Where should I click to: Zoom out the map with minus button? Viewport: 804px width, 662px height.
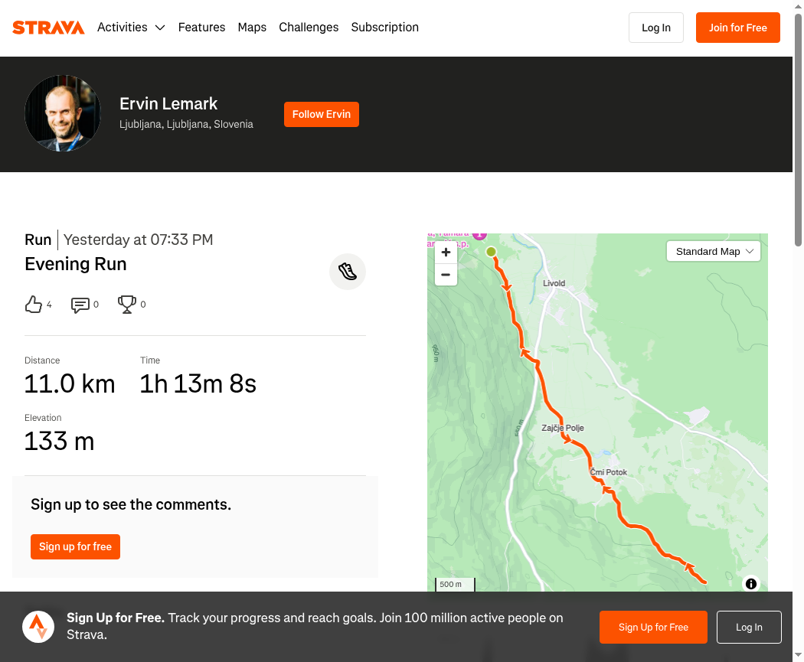click(446, 275)
